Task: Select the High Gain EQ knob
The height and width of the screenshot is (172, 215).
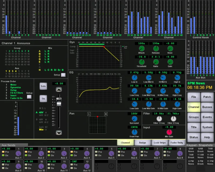Action: (x=177, y=104)
